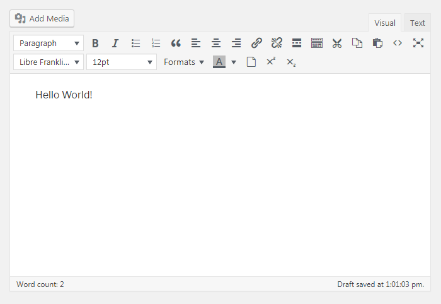The width and height of the screenshot is (441, 304).
Task: Toggle numbered list
Action: coord(156,43)
